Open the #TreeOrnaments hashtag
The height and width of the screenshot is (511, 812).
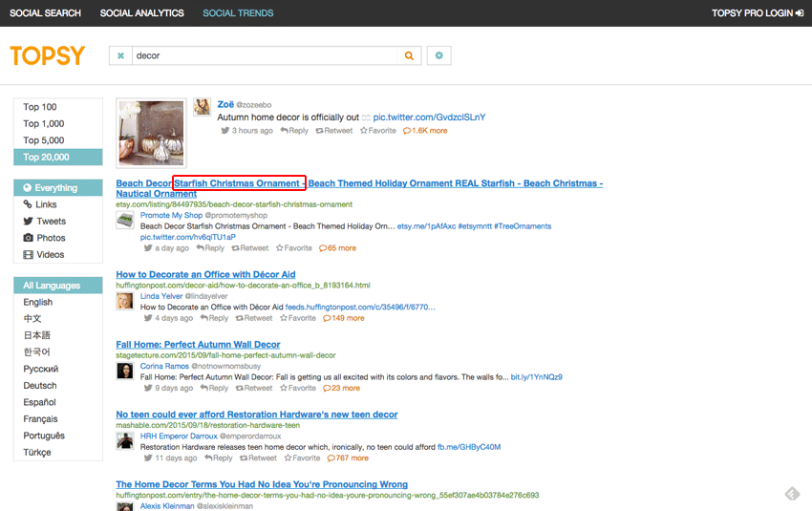point(523,226)
